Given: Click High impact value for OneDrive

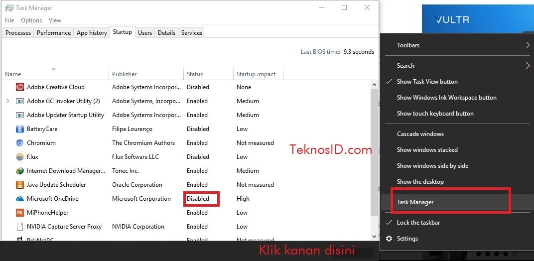Looking at the screenshot, I should (243, 199).
